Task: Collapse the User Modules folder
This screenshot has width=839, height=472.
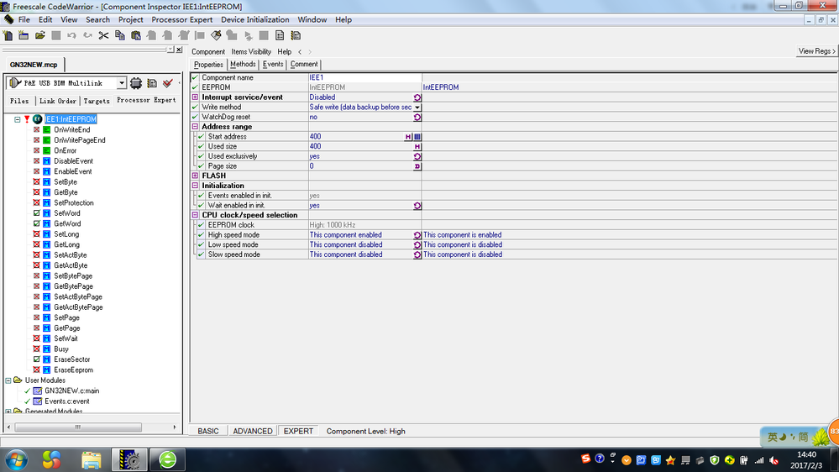Action: pyautogui.click(x=8, y=380)
